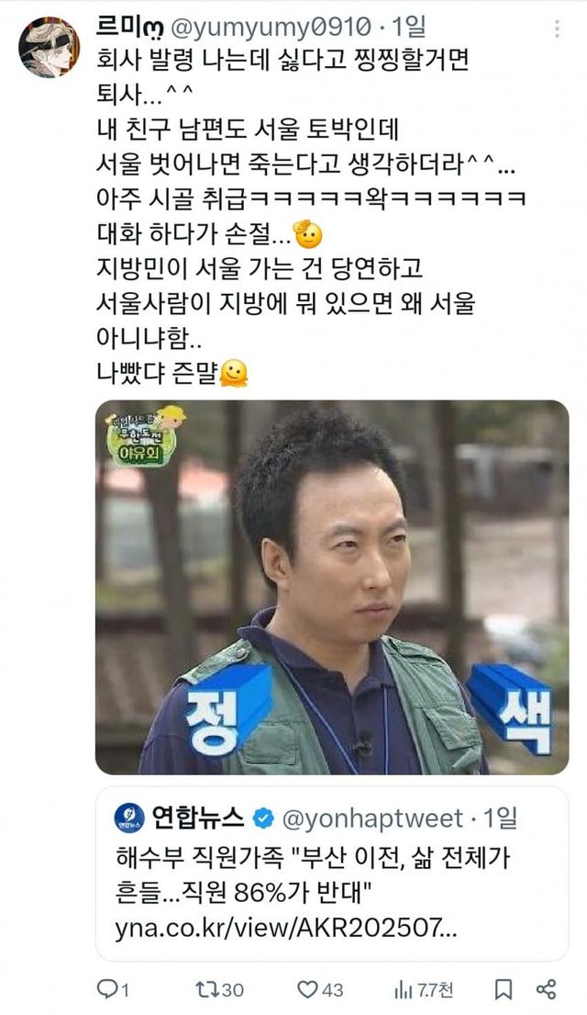The width and height of the screenshot is (587, 1015).
Task: Bookmark this tweet
Action: (x=503, y=989)
